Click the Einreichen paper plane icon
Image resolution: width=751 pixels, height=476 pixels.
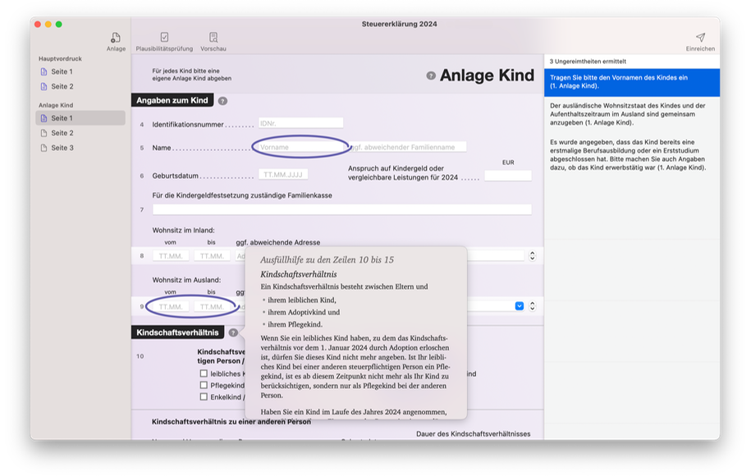click(x=700, y=38)
